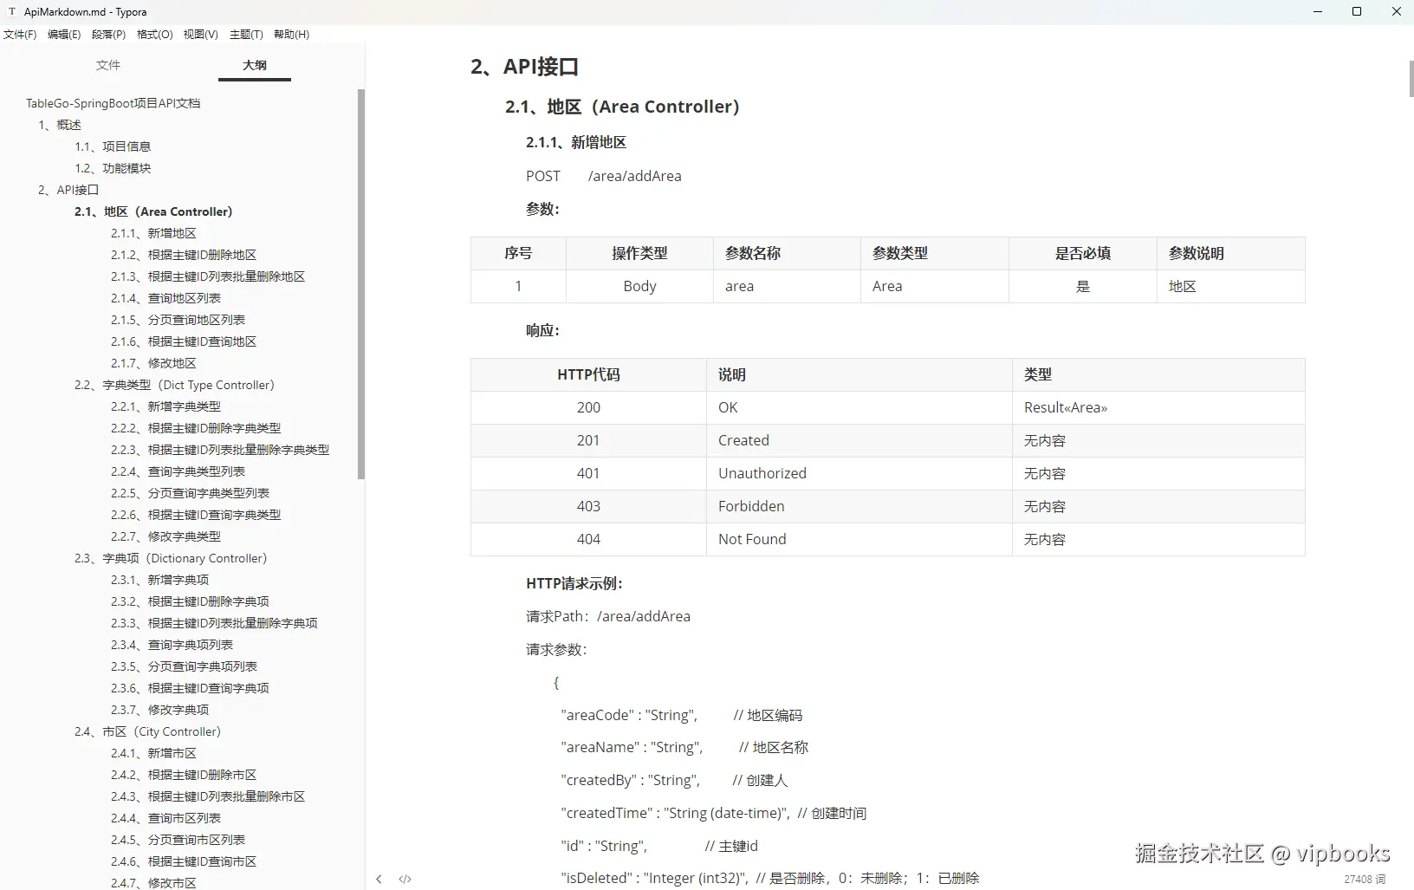Navigate to 2.2.4、查询字典类型列表
The height and width of the screenshot is (890, 1414).
(178, 471)
